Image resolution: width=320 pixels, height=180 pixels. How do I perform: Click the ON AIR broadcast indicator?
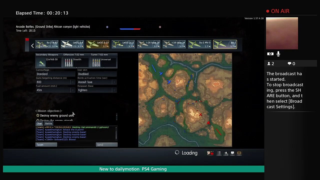[278, 11]
